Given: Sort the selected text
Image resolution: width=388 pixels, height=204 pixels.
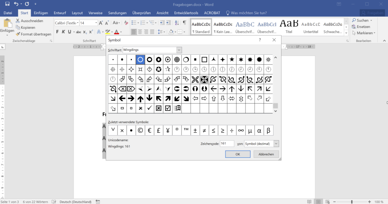Looking at the screenshot, I should 177,23.
